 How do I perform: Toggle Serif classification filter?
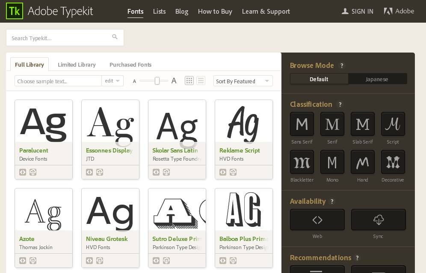[x=332, y=124]
